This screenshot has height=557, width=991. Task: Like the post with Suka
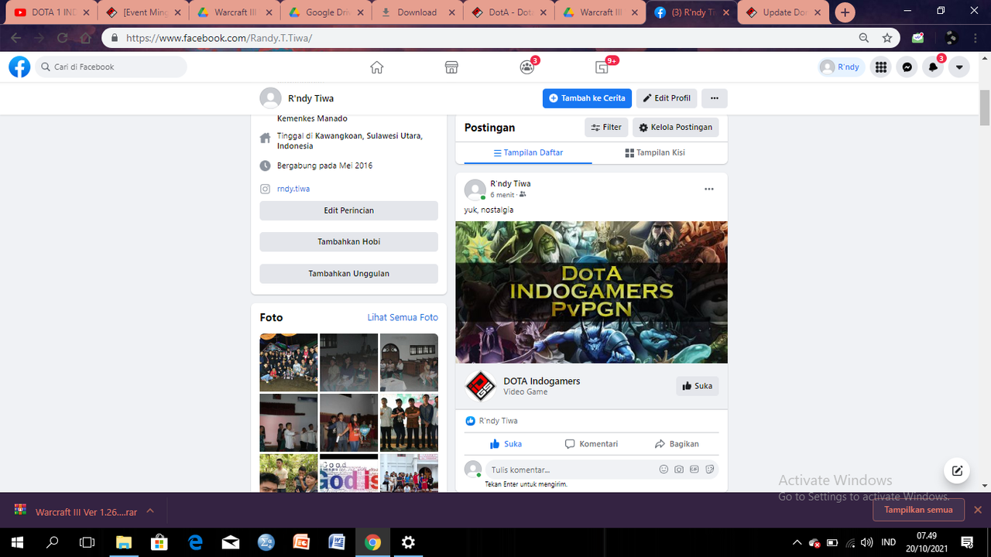[506, 444]
